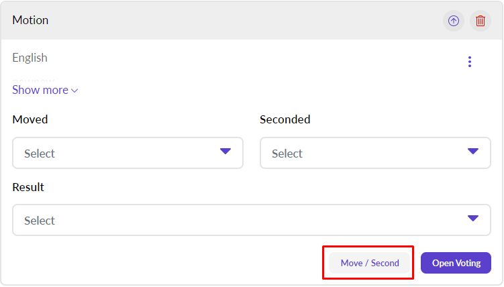Open the three-dot options menu
The width and height of the screenshot is (504, 287).
tap(470, 62)
